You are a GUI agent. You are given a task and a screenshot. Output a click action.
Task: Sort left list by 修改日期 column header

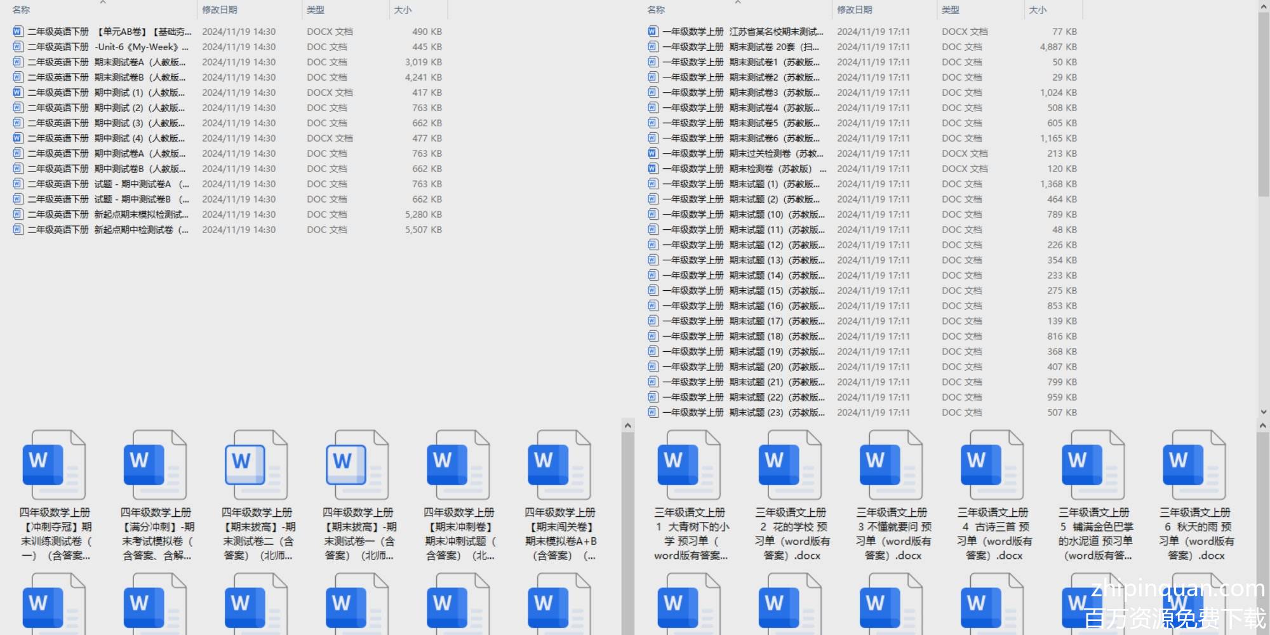[x=220, y=10]
